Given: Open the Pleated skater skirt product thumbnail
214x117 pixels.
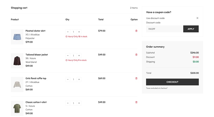Looking at the screenshot, I should [x=17, y=37].
